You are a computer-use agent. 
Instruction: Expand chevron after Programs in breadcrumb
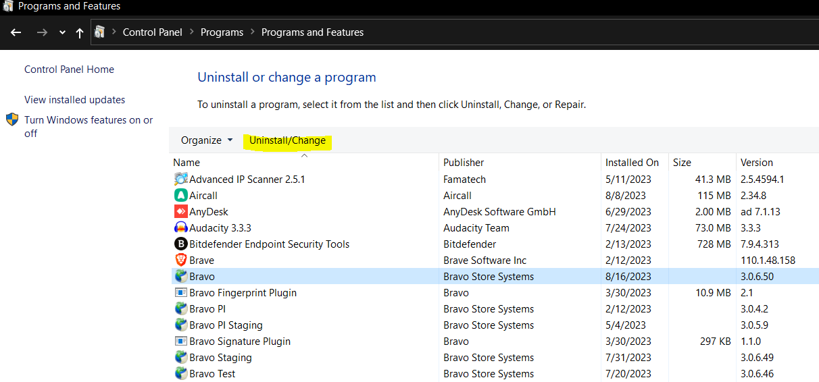[253, 32]
